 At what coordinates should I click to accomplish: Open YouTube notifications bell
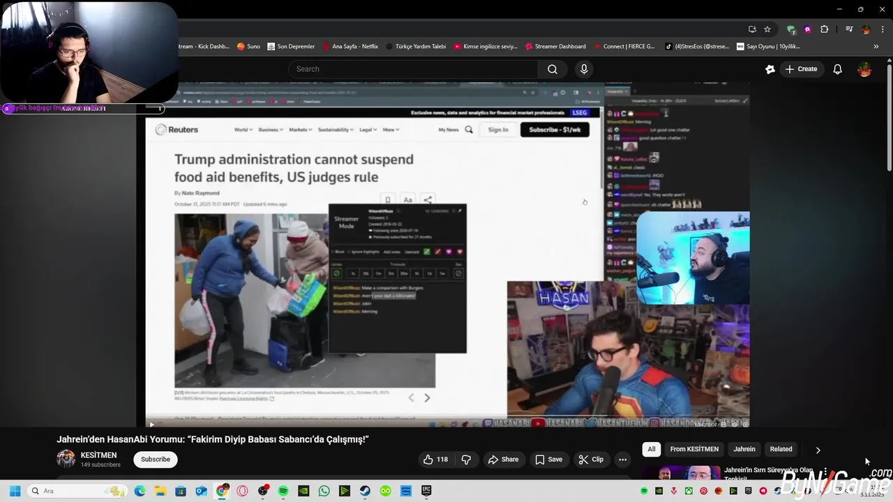pyautogui.click(x=837, y=69)
